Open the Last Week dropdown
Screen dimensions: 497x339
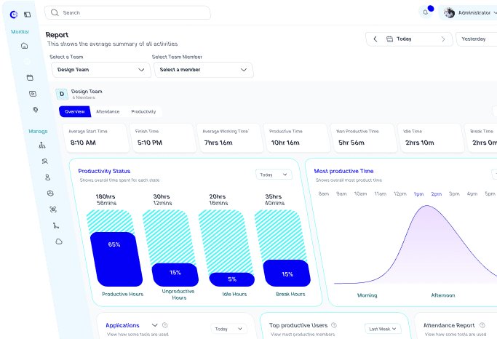[x=383, y=329]
